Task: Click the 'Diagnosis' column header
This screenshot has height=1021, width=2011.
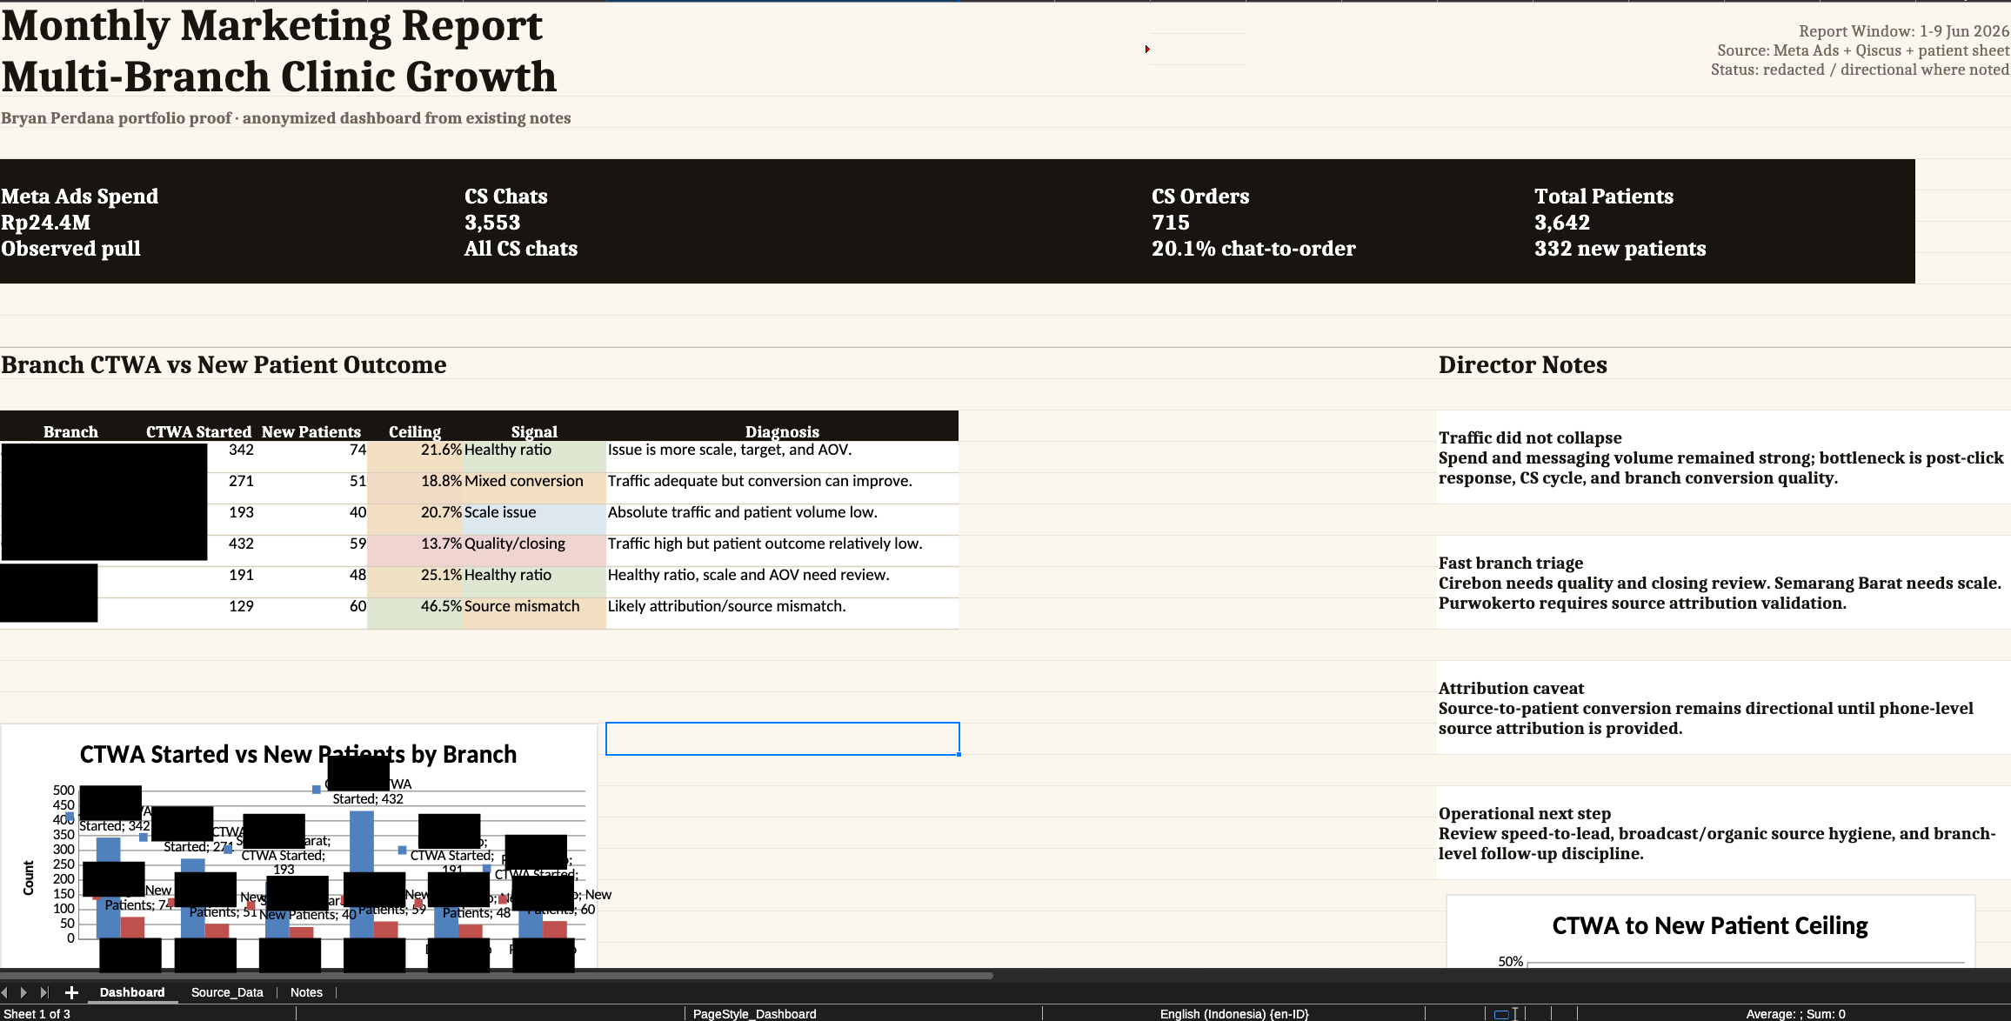Action: click(782, 432)
